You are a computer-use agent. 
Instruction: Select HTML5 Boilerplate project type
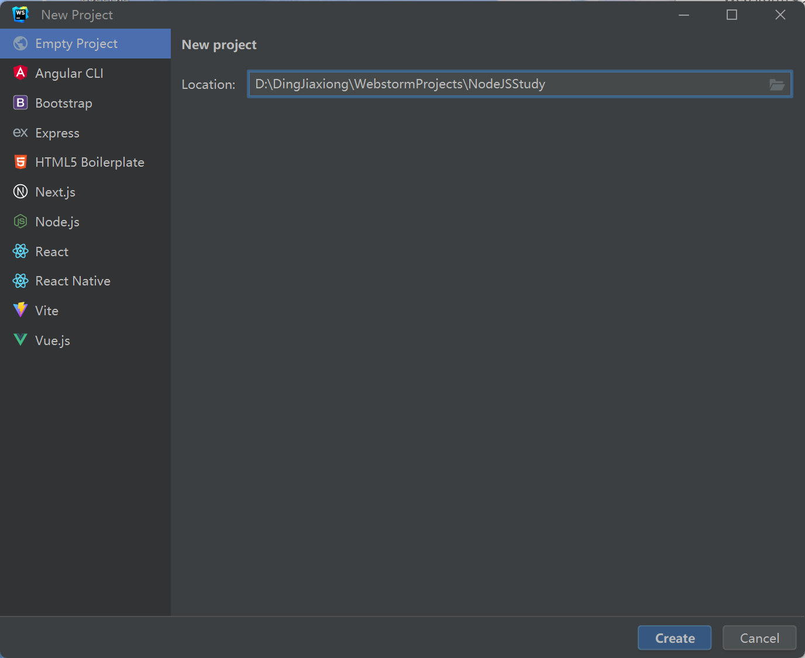90,163
